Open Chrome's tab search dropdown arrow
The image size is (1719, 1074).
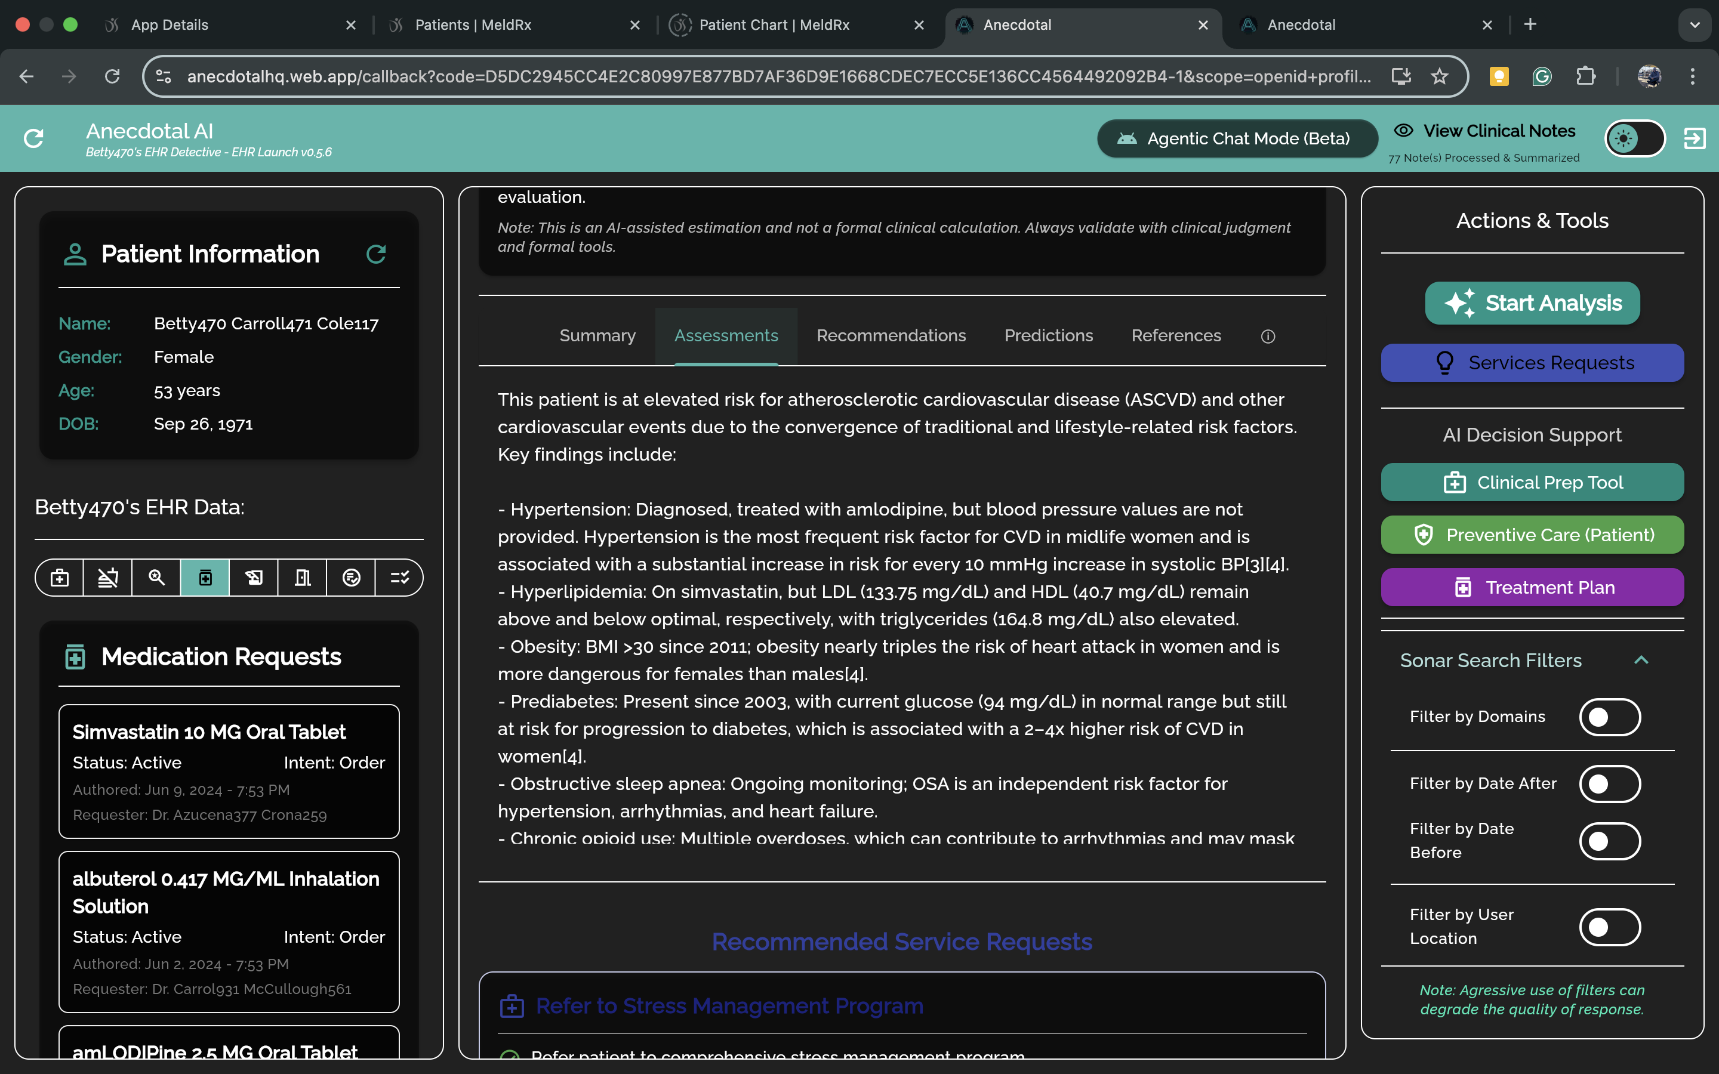(1695, 25)
